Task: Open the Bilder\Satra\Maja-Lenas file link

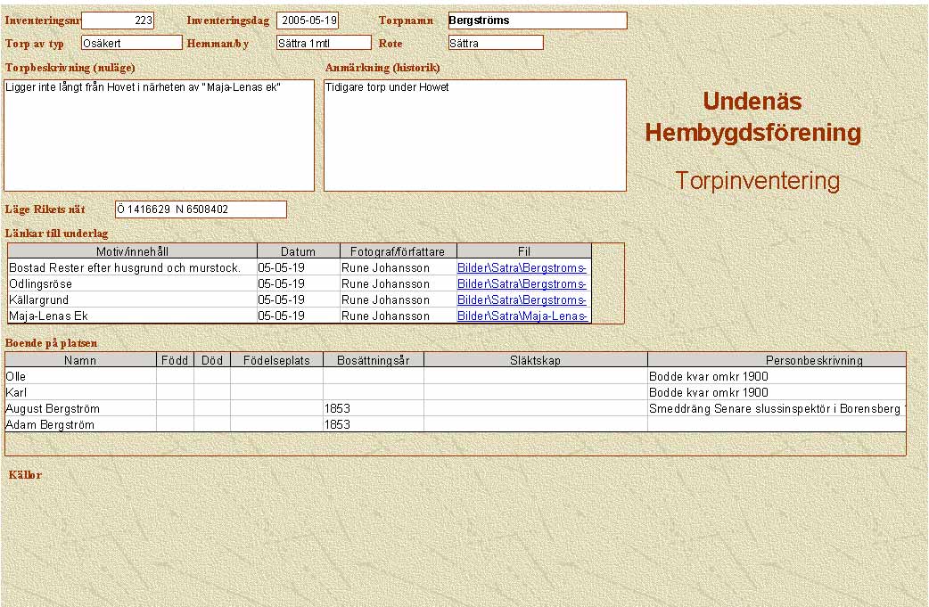Action: (522, 316)
